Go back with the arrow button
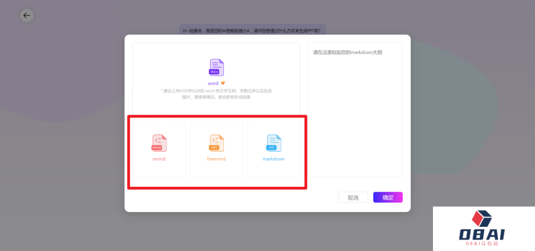535x251 pixels. pos(27,15)
